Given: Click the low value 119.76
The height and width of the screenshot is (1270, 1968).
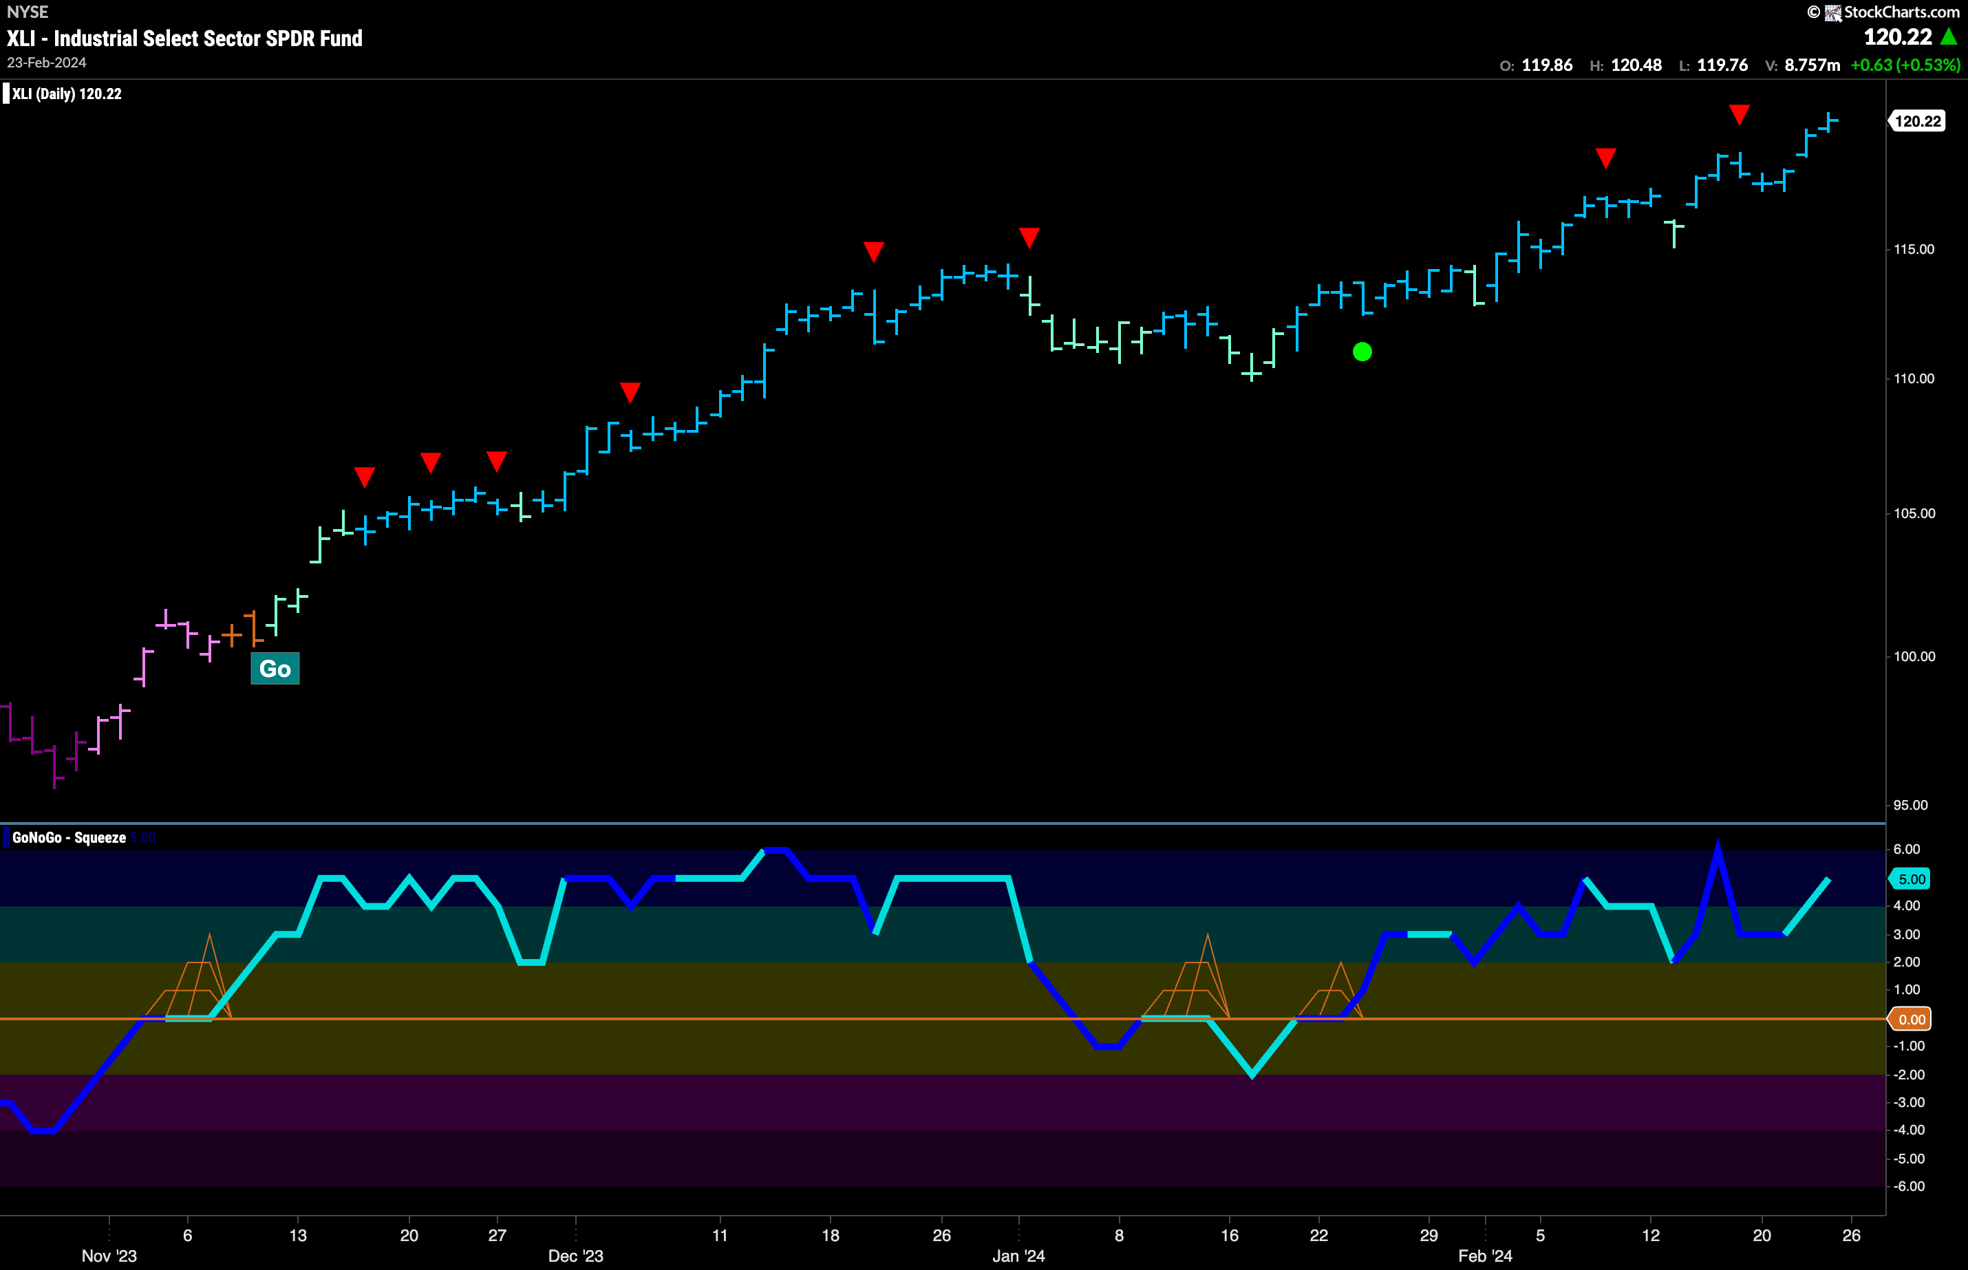Looking at the screenshot, I should (1722, 65).
